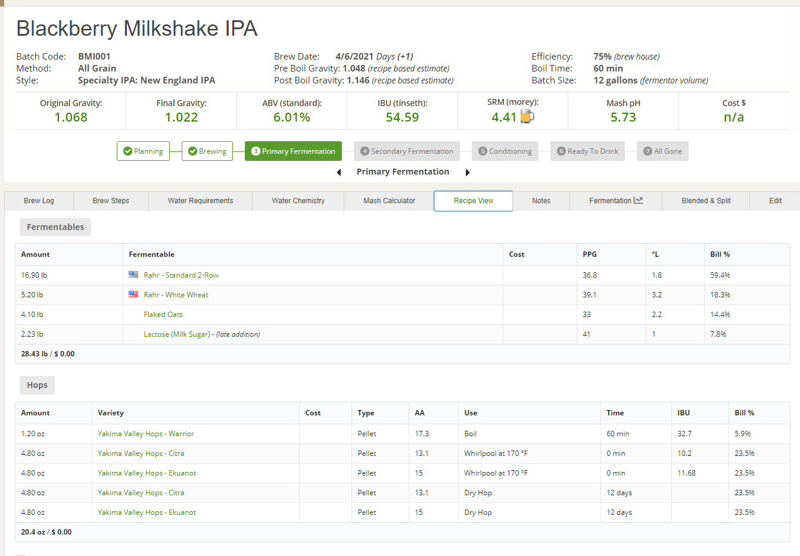Screen dimensions: 800x556
Task: Go to the Blended & Split tab
Action: click(706, 201)
